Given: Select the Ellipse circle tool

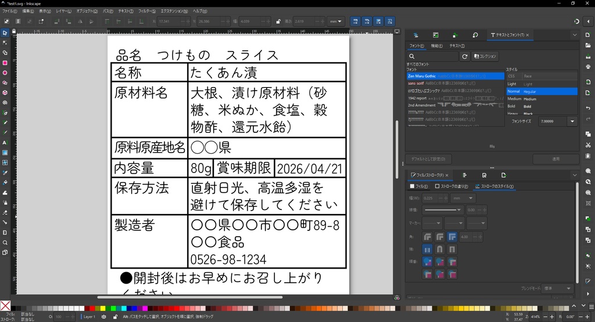Looking at the screenshot, I should 5,73.
